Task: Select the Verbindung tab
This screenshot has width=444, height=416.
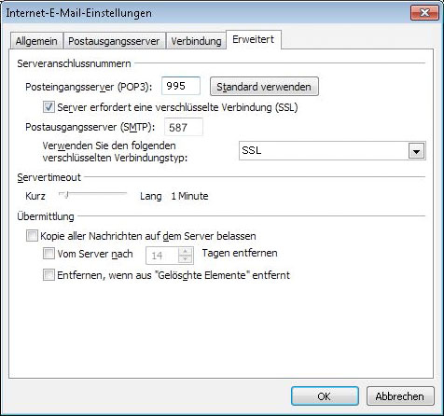Action: [196, 41]
